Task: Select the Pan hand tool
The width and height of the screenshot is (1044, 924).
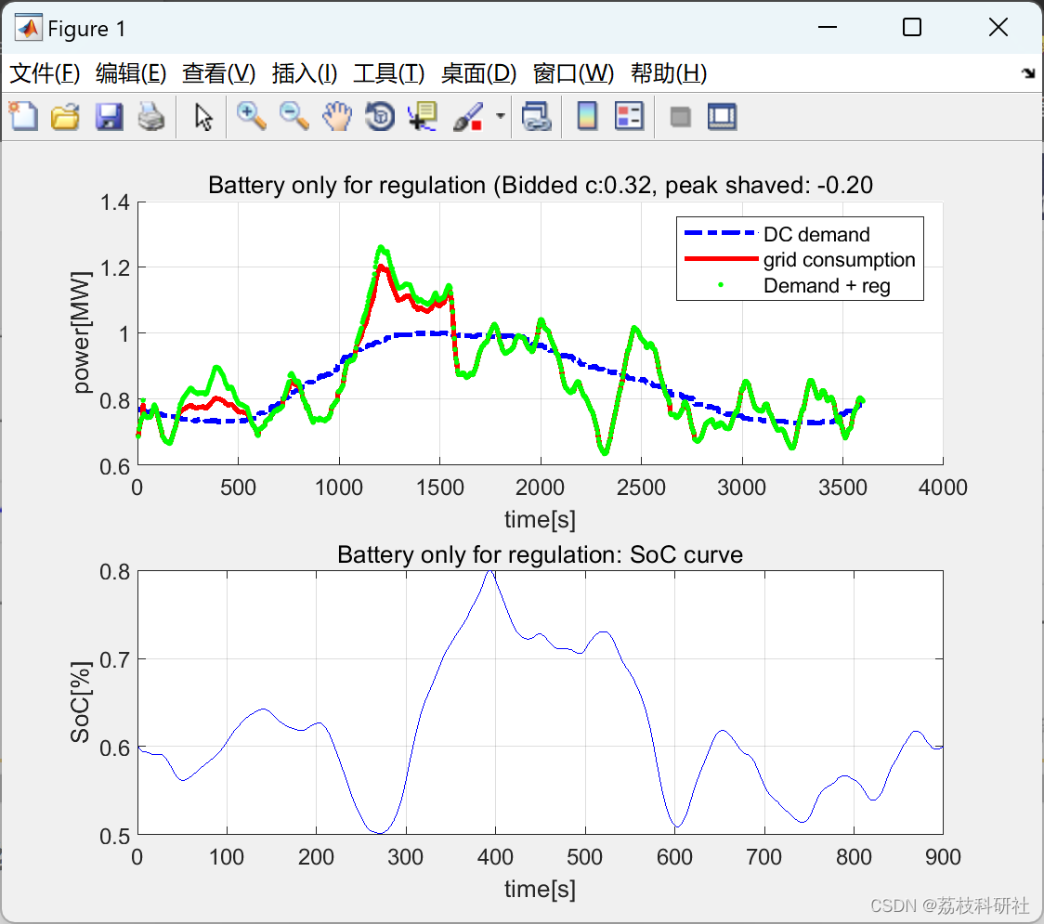Action: pos(337,116)
